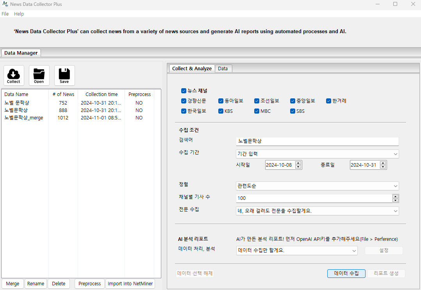
Task: Minimize the application window
Action: [x=378, y=4]
